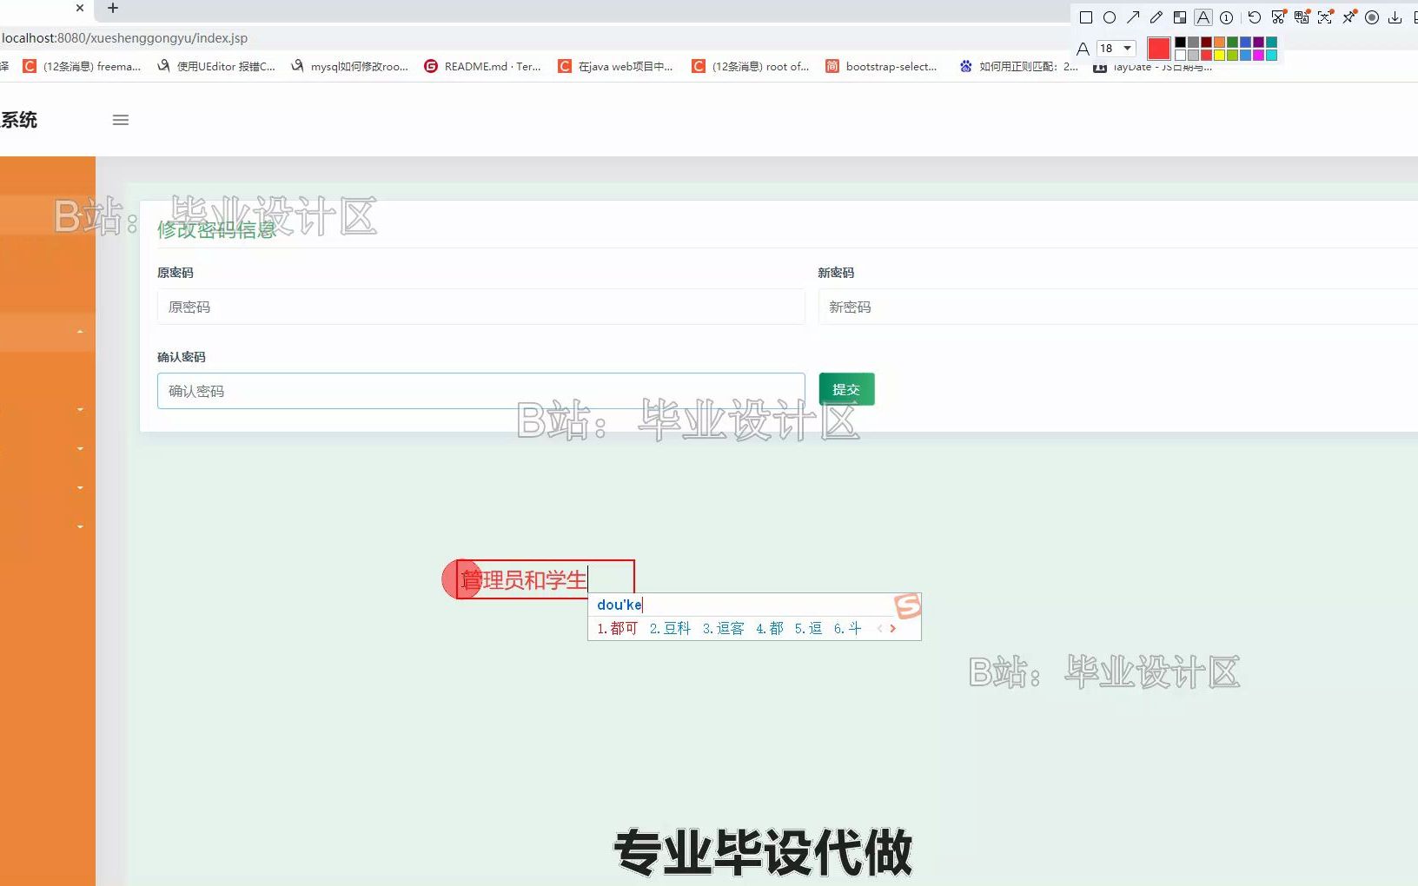This screenshot has height=886, width=1418.
Task: Open the freema... bookmark
Action: point(82,66)
